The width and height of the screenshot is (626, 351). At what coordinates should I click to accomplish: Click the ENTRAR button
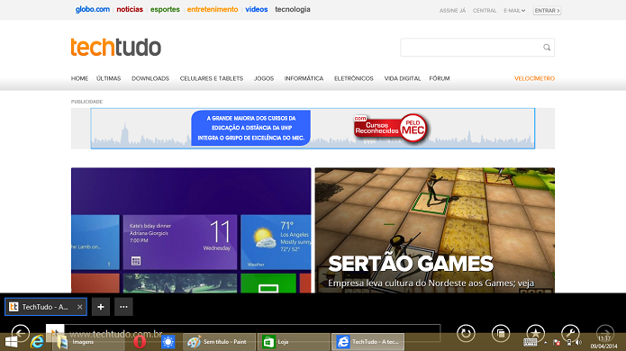coord(547,11)
